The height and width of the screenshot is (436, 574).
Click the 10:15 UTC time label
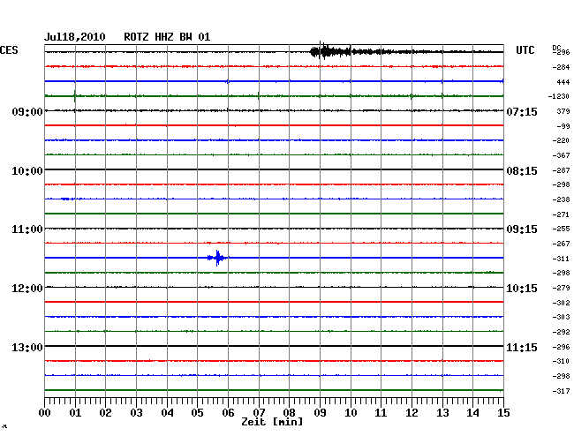pos(522,289)
